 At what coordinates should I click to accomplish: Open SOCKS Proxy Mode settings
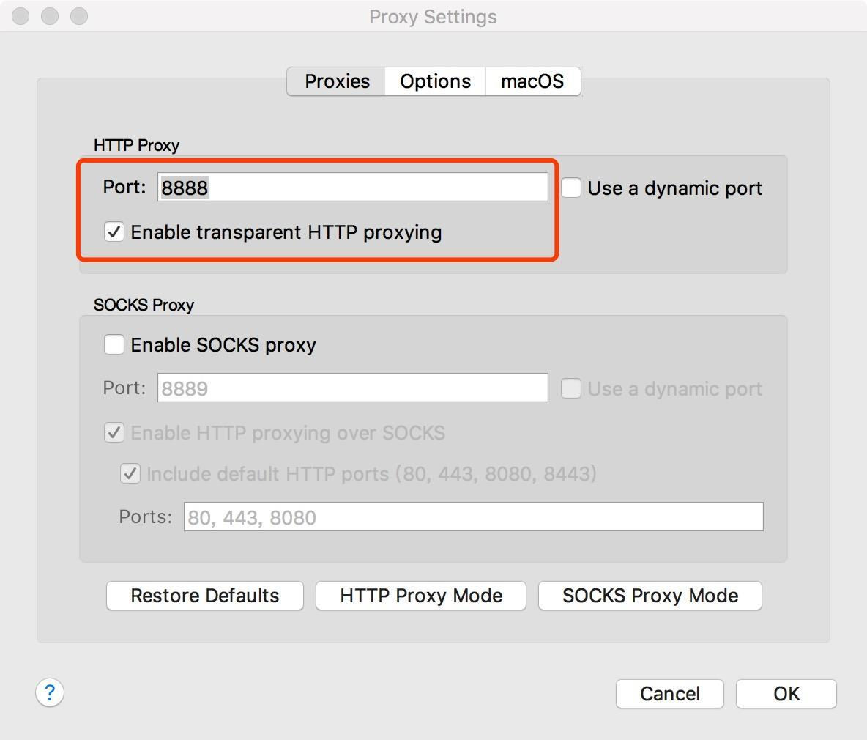pyautogui.click(x=650, y=596)
